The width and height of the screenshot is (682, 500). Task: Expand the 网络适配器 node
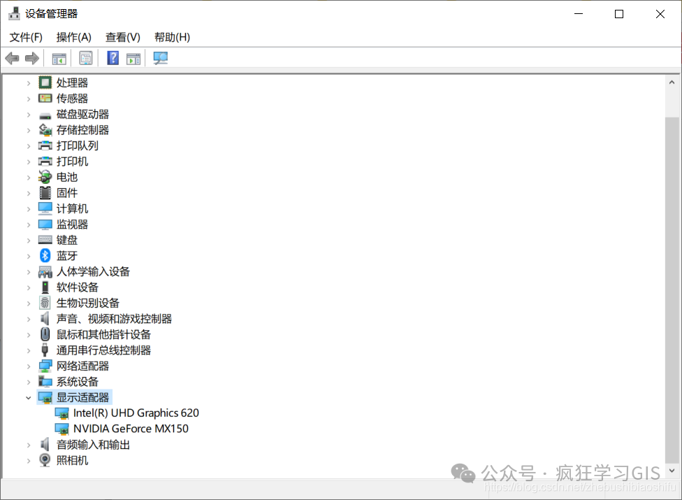[x=29, y=366]
